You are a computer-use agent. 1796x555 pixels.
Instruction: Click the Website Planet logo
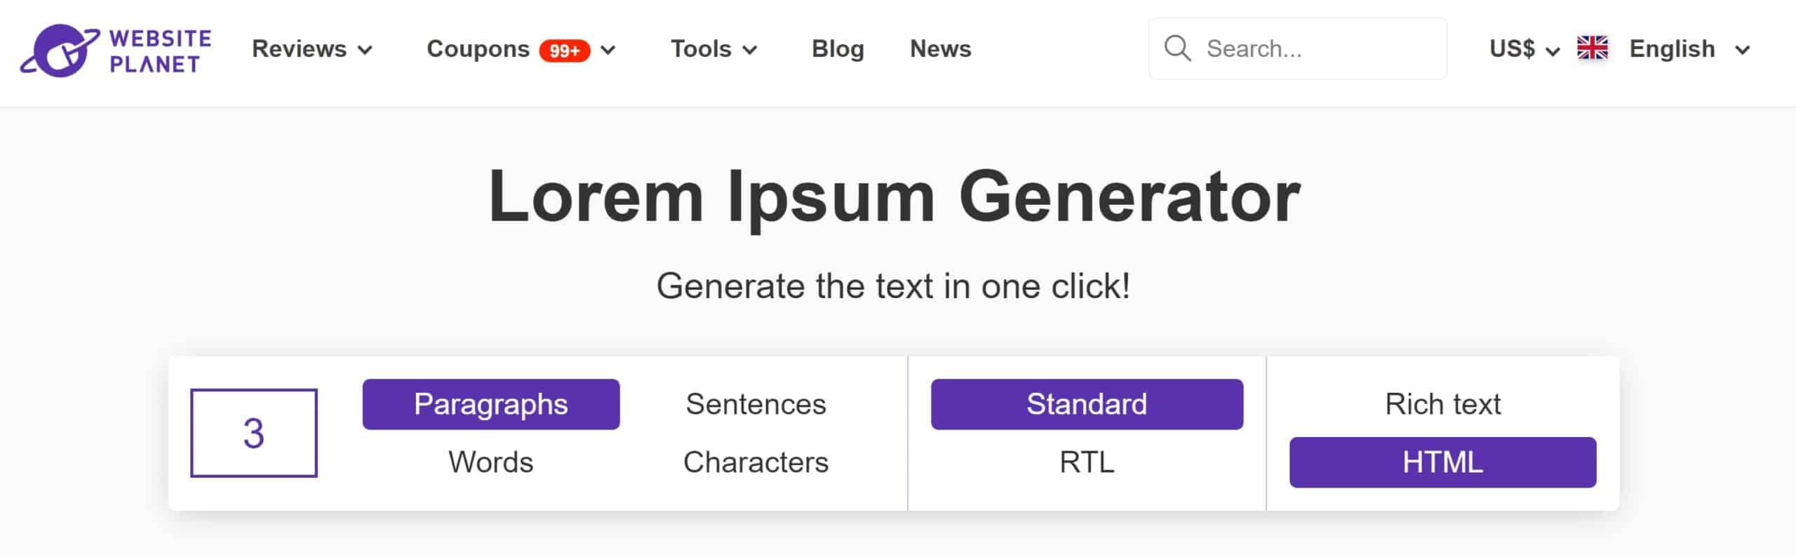click(x=116, y=51)
